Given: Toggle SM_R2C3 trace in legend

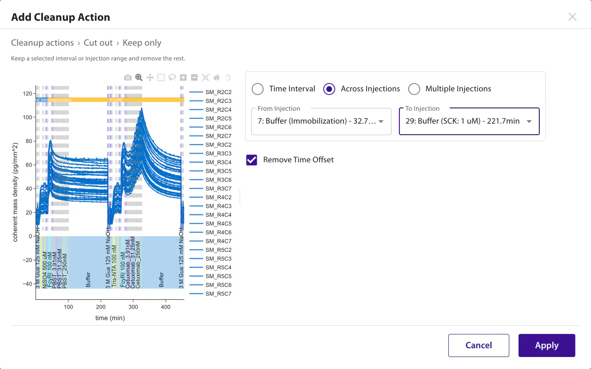Looking at the screenshot, I should (211, 101).
